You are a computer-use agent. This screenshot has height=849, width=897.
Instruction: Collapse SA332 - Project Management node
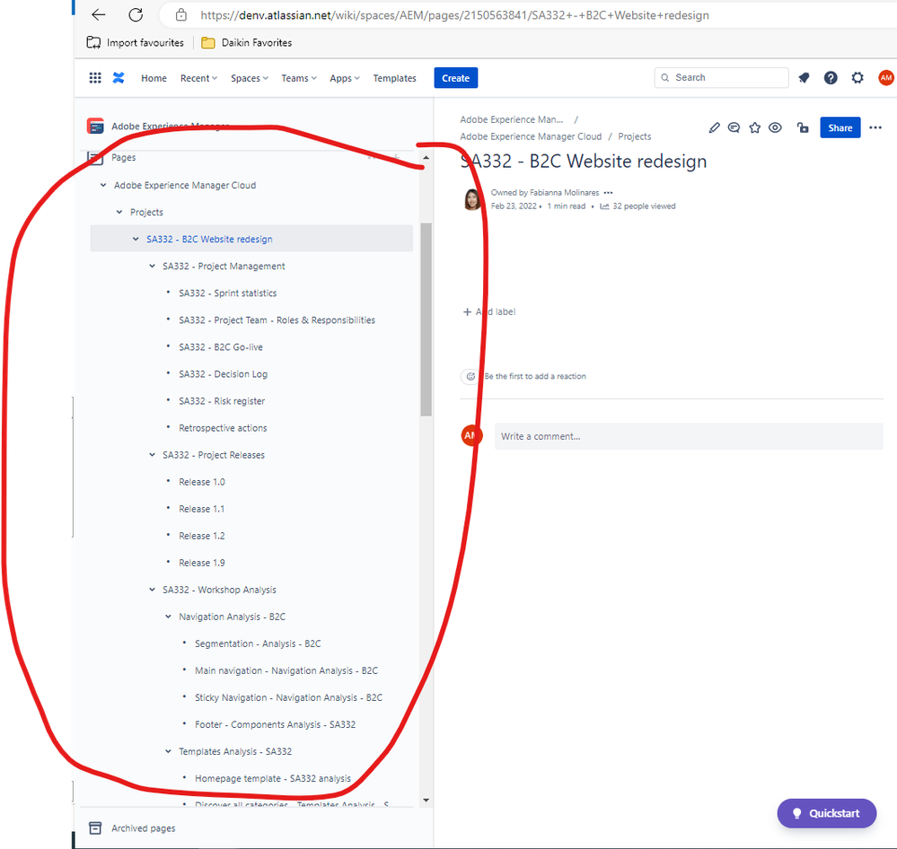[x=152, y=266]
